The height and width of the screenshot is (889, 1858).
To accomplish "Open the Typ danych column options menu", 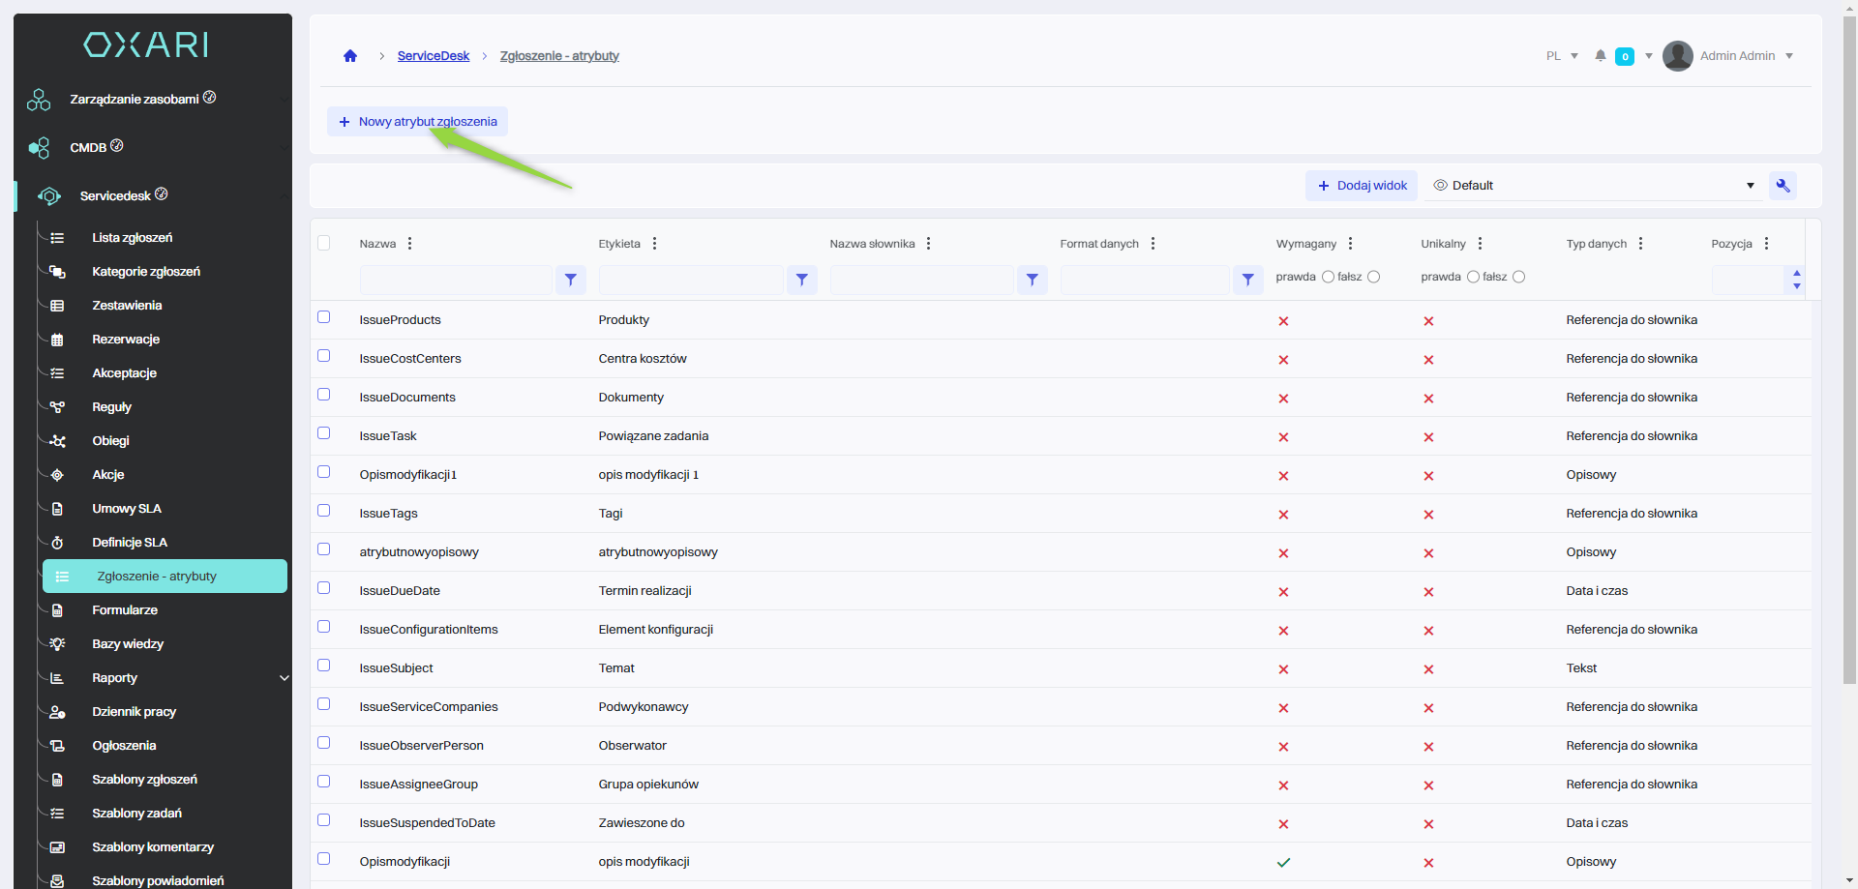I will coord(1641,244).
